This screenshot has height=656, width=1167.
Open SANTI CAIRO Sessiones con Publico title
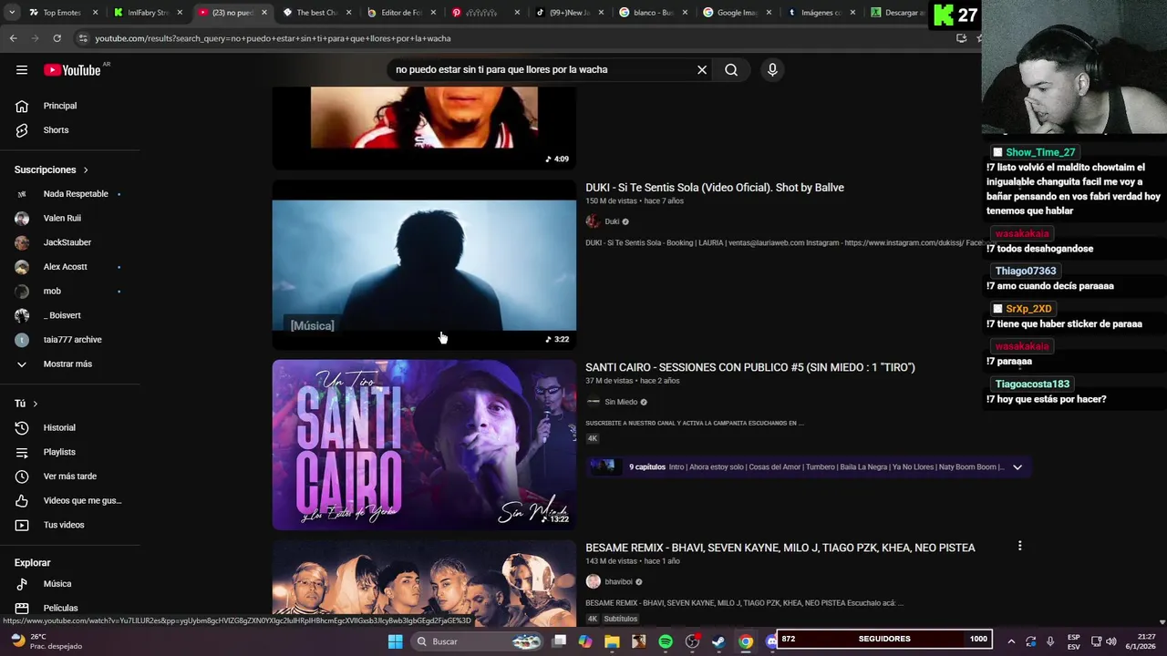tap(750, 367)
